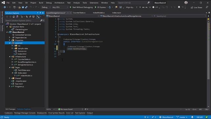Open the File menu
The width and height of the screenshot is (211, 119).
(x=8, y=3)
